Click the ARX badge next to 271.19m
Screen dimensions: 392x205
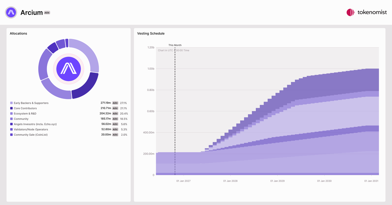pos(115,103)
